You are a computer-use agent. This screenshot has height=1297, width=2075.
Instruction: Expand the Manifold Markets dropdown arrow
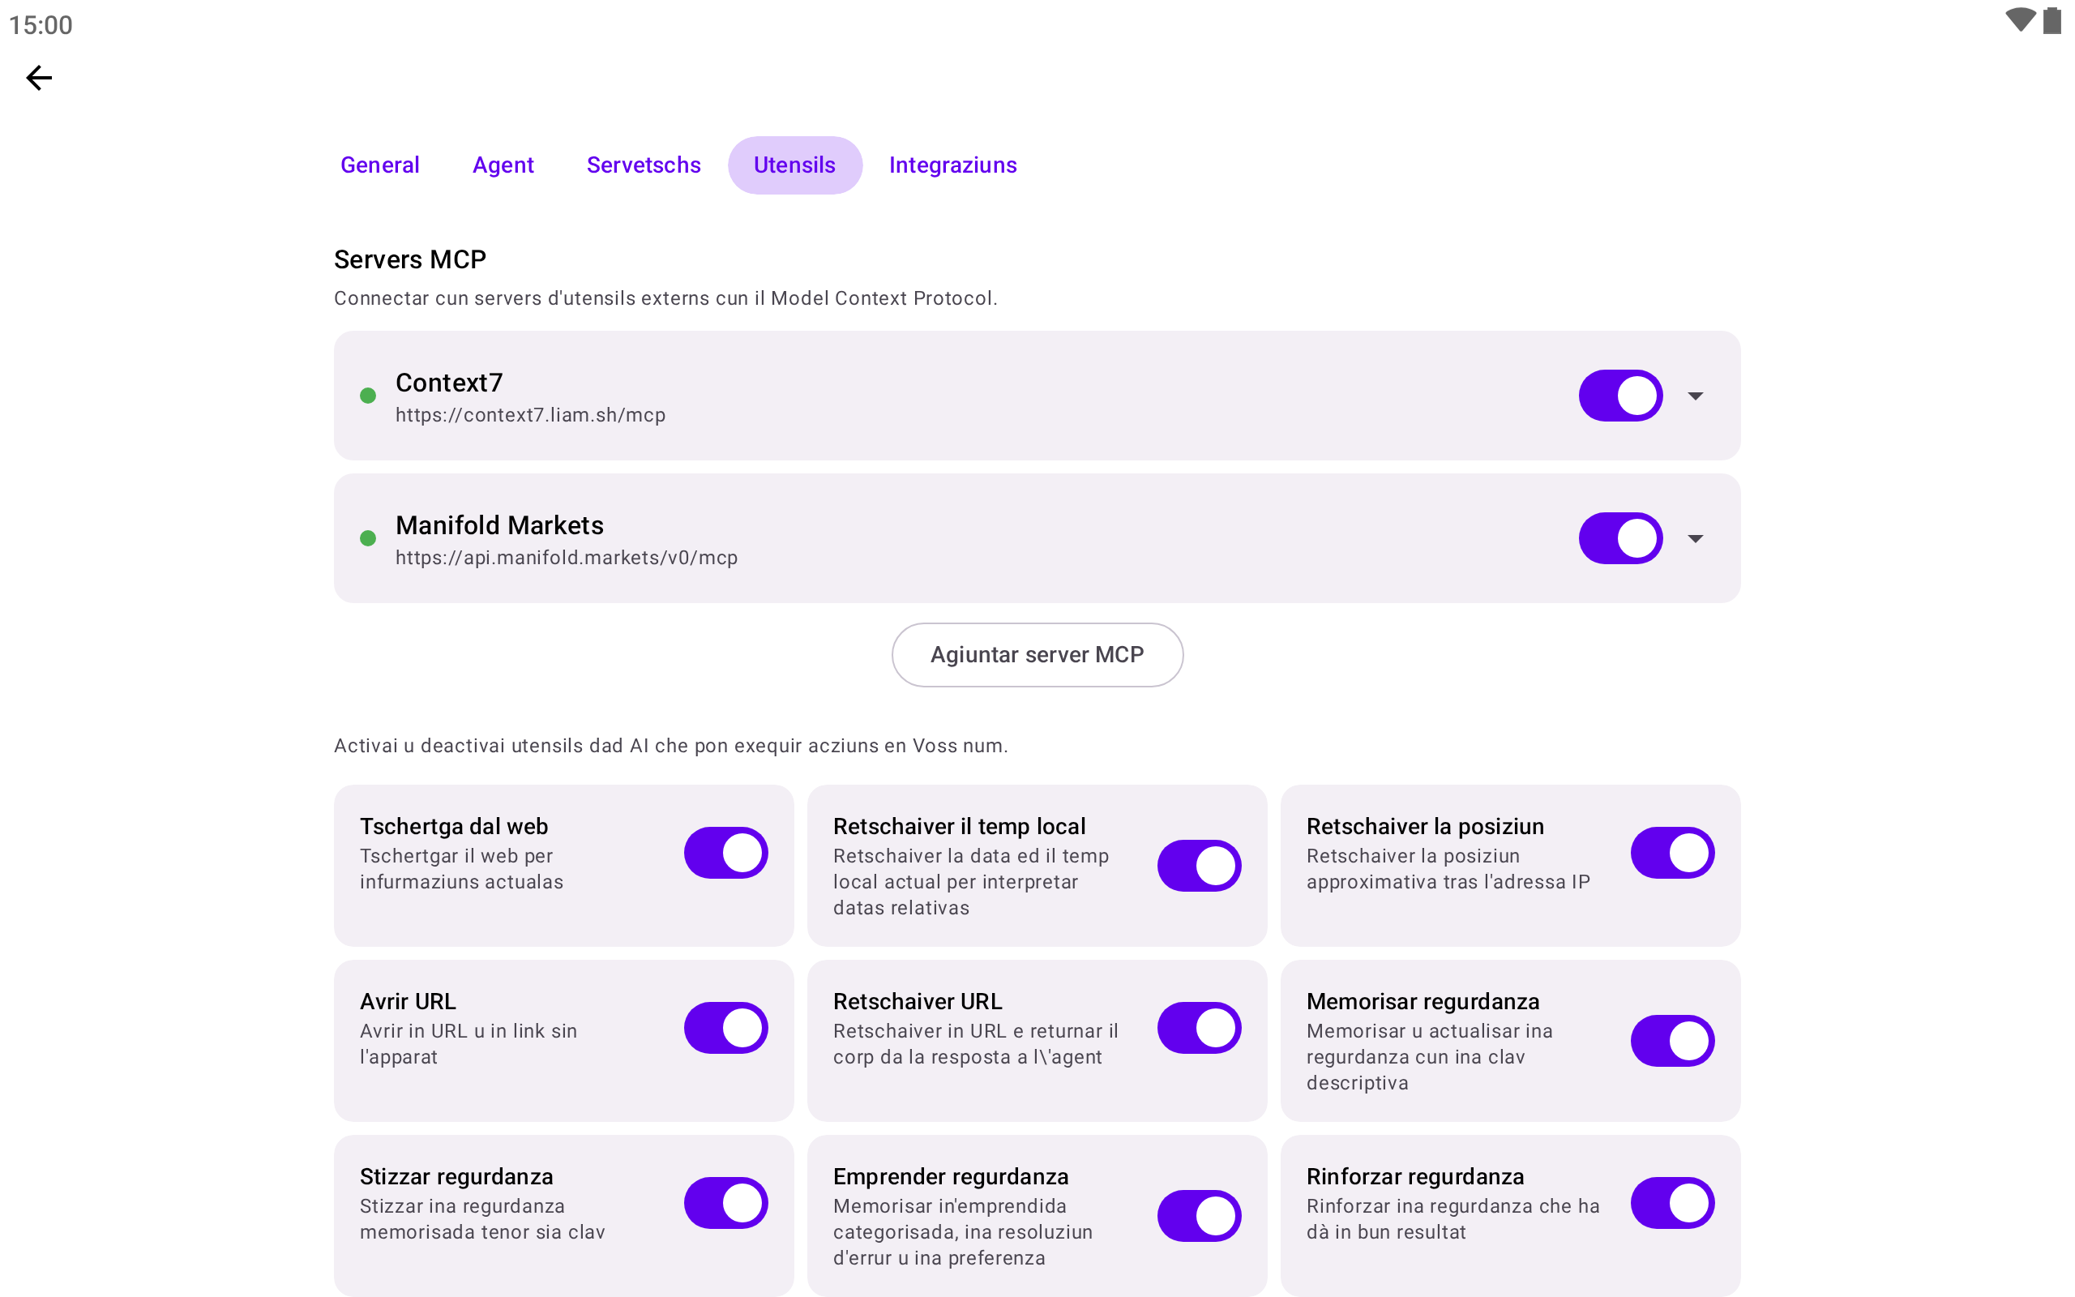[x=1695, y=537]
